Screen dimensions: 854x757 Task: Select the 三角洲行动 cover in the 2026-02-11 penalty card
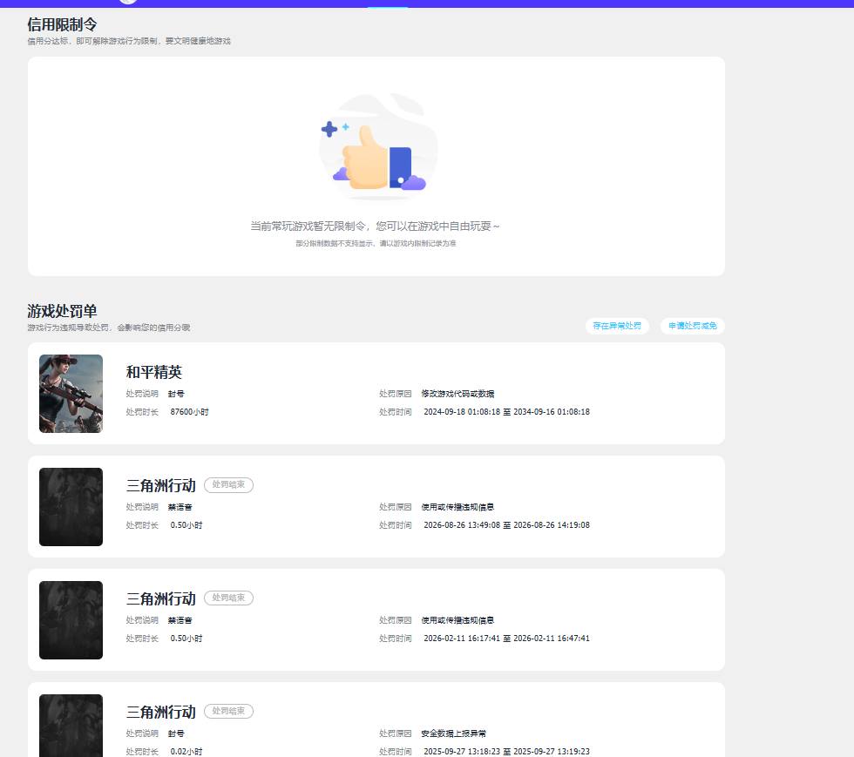point(71,619)
